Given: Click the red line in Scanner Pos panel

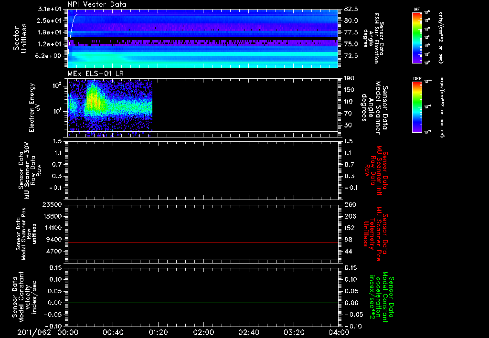Looking at the screenshot, I should tap(202, 243).
